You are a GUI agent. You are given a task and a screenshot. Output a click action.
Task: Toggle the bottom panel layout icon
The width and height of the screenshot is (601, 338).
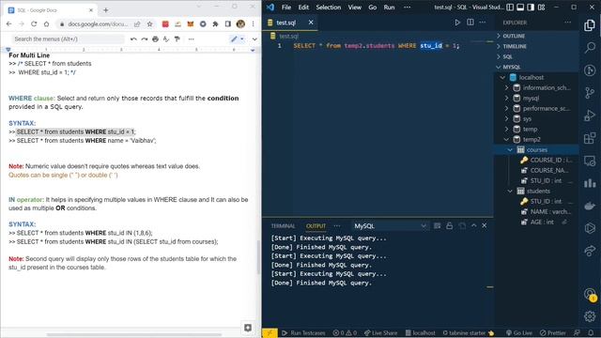tap(520, 8)
